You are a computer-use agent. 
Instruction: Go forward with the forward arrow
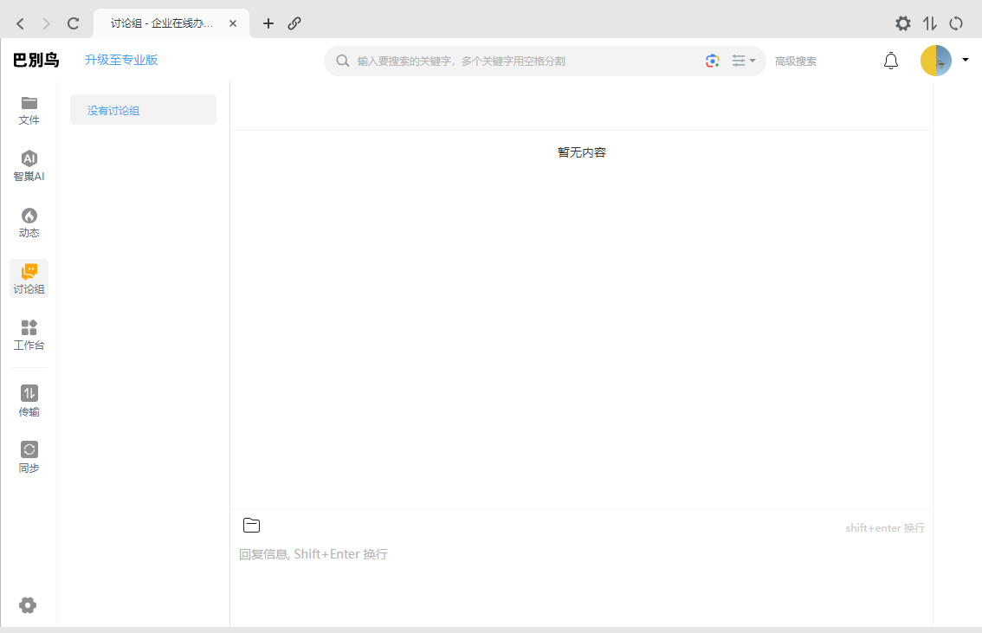(x=47, y=23)
